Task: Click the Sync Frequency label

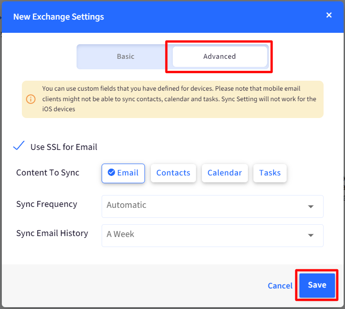Action: click(46, 204)
